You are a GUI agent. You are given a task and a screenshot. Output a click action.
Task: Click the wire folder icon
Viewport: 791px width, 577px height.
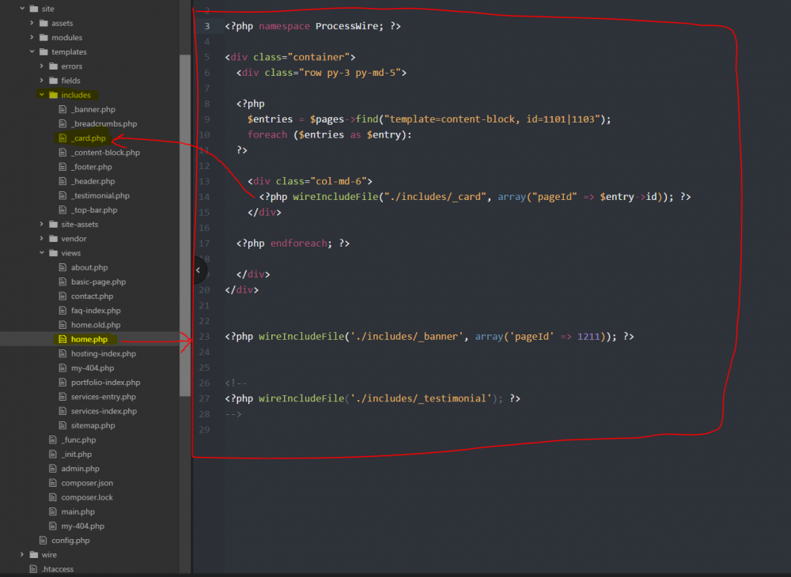(32, 555)
